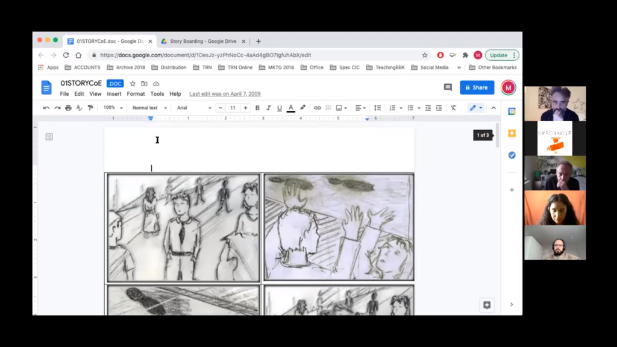
Task: Click the blue Share button
Action: [477, 87]
